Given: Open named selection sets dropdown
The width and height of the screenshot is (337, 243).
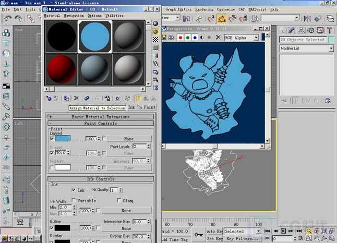Looking at the screenshot, I should [x=297, y=18].
